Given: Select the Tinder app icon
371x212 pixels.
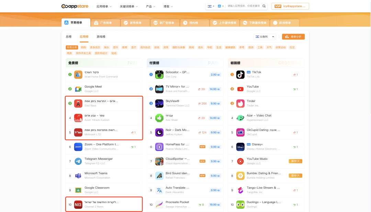Looking at the screenshot, I should coord(240,103).
